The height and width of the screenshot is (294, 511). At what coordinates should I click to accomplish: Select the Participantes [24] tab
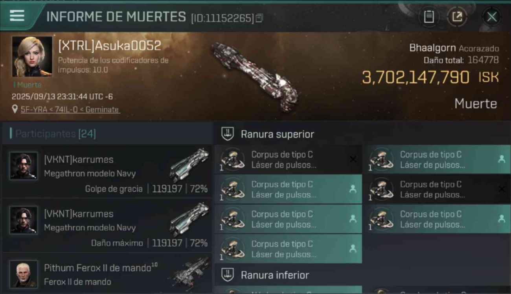(x=55, y=134)
